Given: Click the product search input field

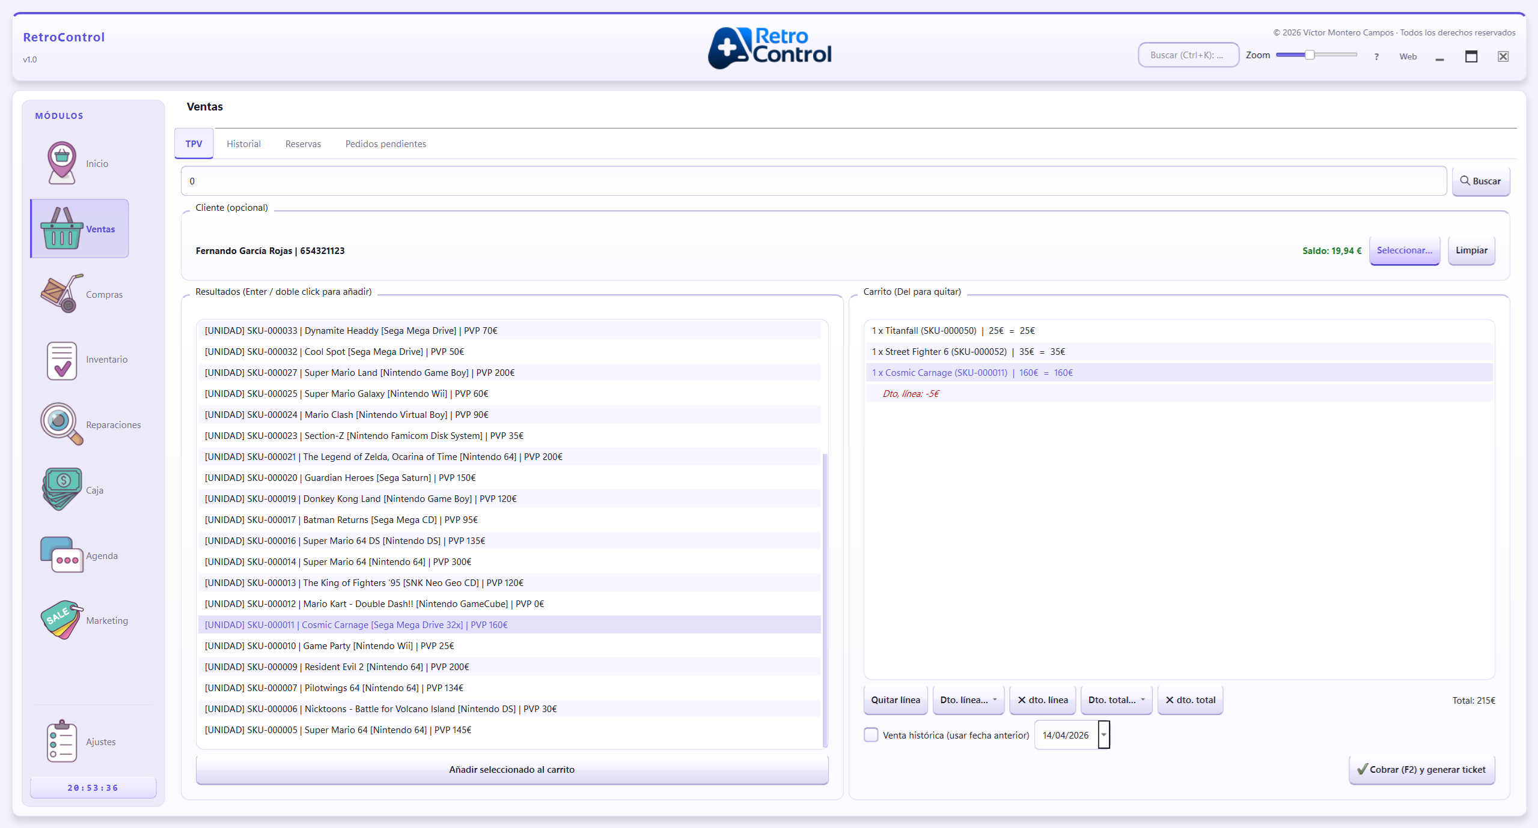Looking at the screenshot, I should click(x=813, y=181).
